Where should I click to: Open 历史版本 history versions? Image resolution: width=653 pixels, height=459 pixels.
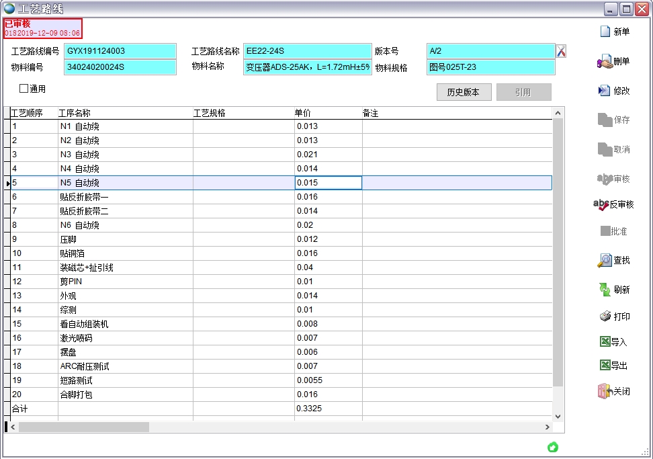coord(464,92)
